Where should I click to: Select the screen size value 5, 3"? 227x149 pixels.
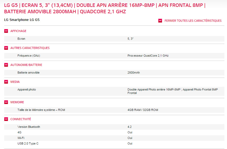[131, 39]
